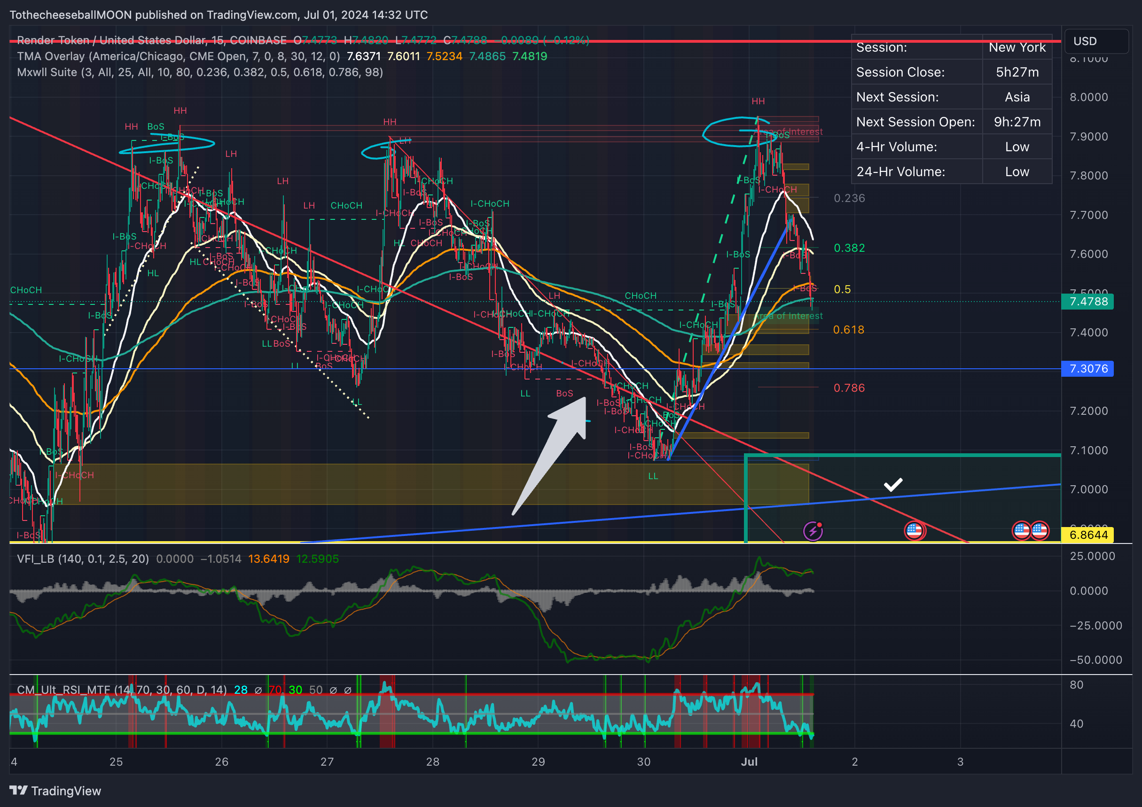Click the 24-Hr Volume row label
Screen dimensions: 1142x807
tap(900, 171)
